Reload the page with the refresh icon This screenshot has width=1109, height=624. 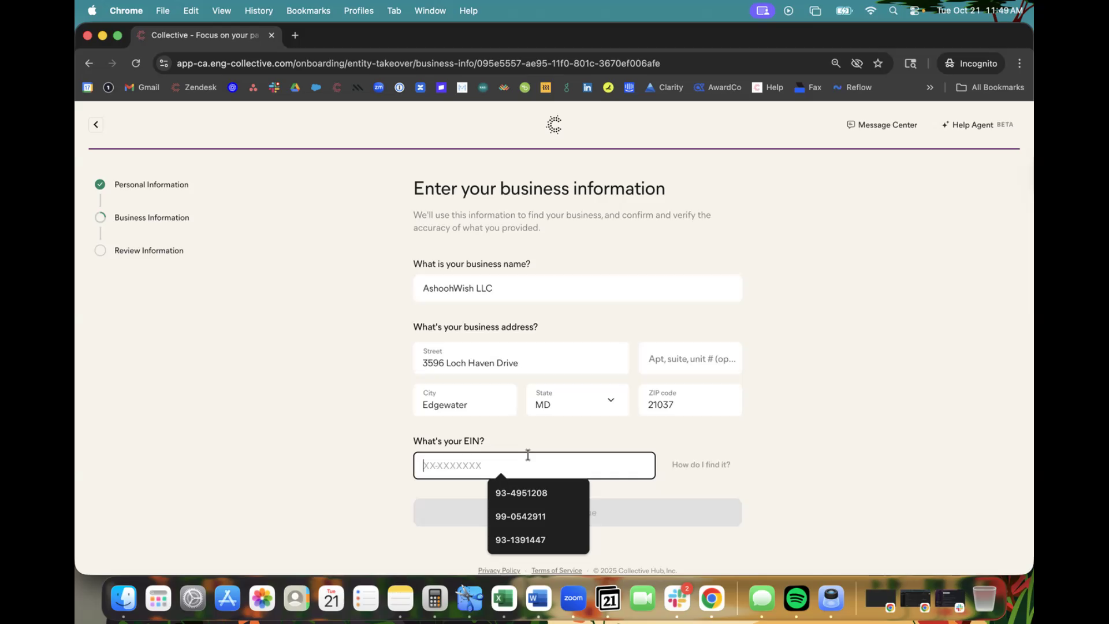tap(136, 64)
